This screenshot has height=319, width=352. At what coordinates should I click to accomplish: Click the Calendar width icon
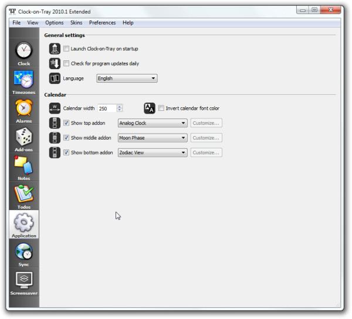pos(55,108)
